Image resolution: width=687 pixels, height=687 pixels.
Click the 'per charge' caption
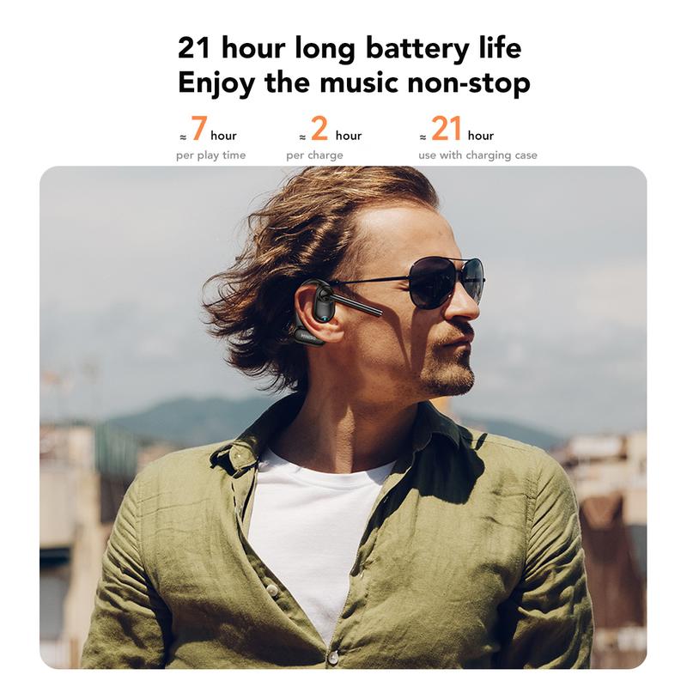click(x=314, y=155)
